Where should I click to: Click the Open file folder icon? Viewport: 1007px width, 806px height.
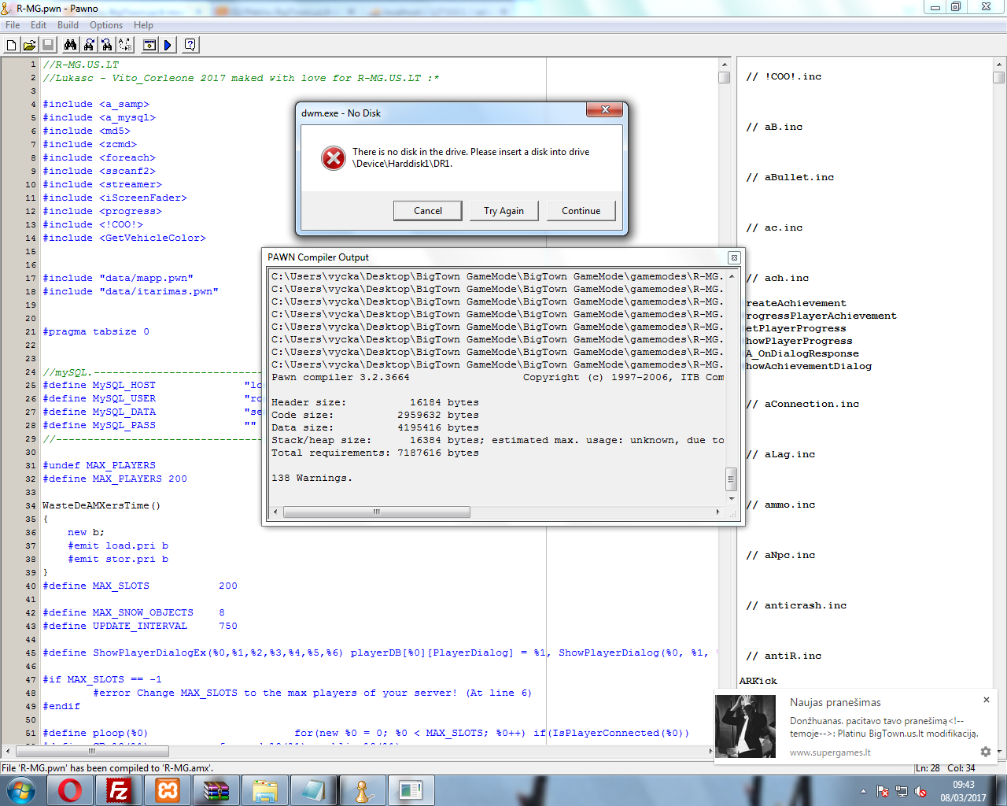tap(29, 46)
